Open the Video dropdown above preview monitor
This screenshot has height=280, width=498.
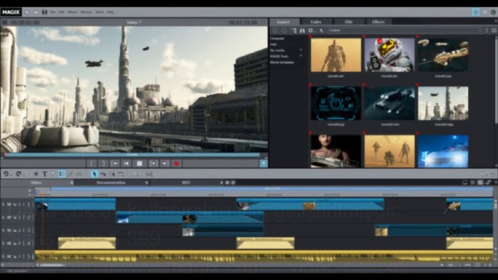134,22
